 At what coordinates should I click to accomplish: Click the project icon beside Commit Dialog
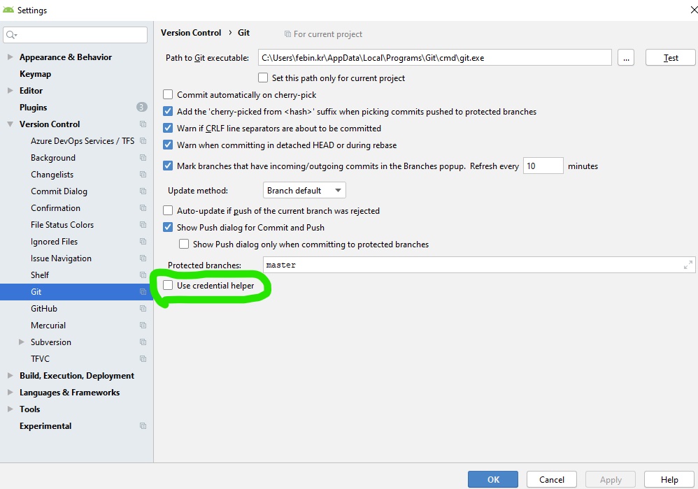(x=143, y=191)
